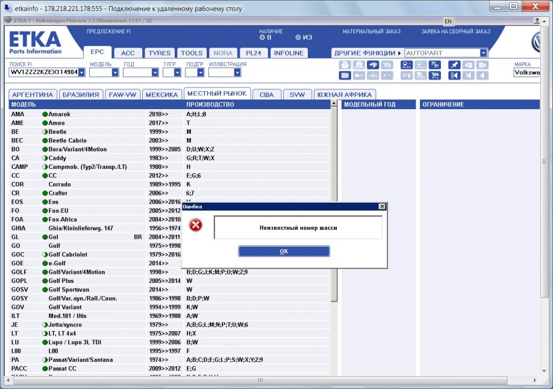The image size is (553, 389).
Task: Click the handshake icon in the toolbar
Action: pos(373,65)
